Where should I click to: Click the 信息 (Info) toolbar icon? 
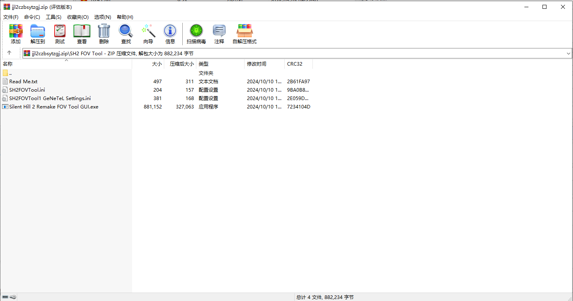tap(170, 31)
